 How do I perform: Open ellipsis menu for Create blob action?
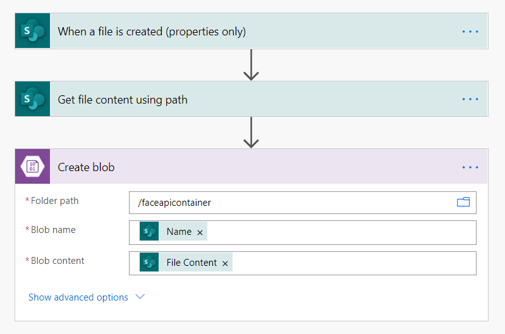[x=470, y=167]
